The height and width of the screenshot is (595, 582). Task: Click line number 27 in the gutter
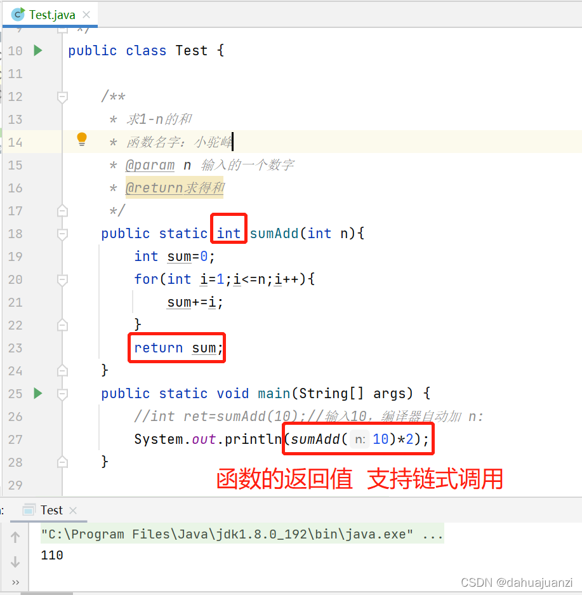(15, 440)
